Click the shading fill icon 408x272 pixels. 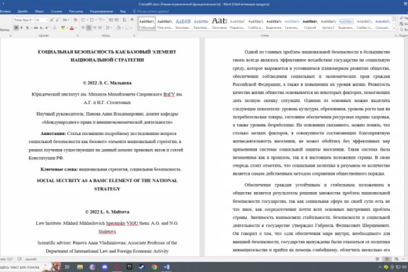[x=118, y=28]
